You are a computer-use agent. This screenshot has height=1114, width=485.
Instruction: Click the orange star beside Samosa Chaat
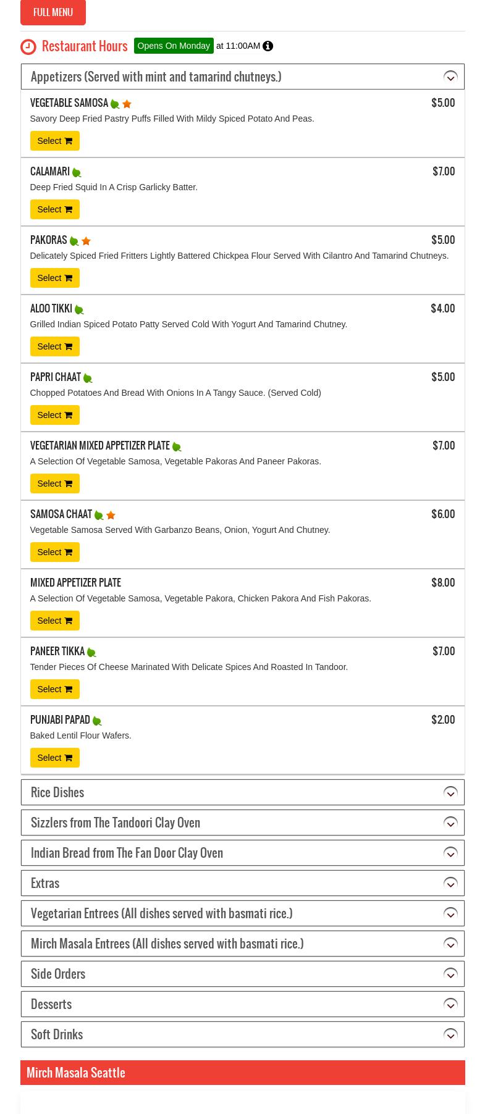pyautogui.click(x=111, y=516)
